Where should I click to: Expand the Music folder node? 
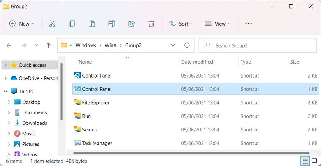coord(9,133)
